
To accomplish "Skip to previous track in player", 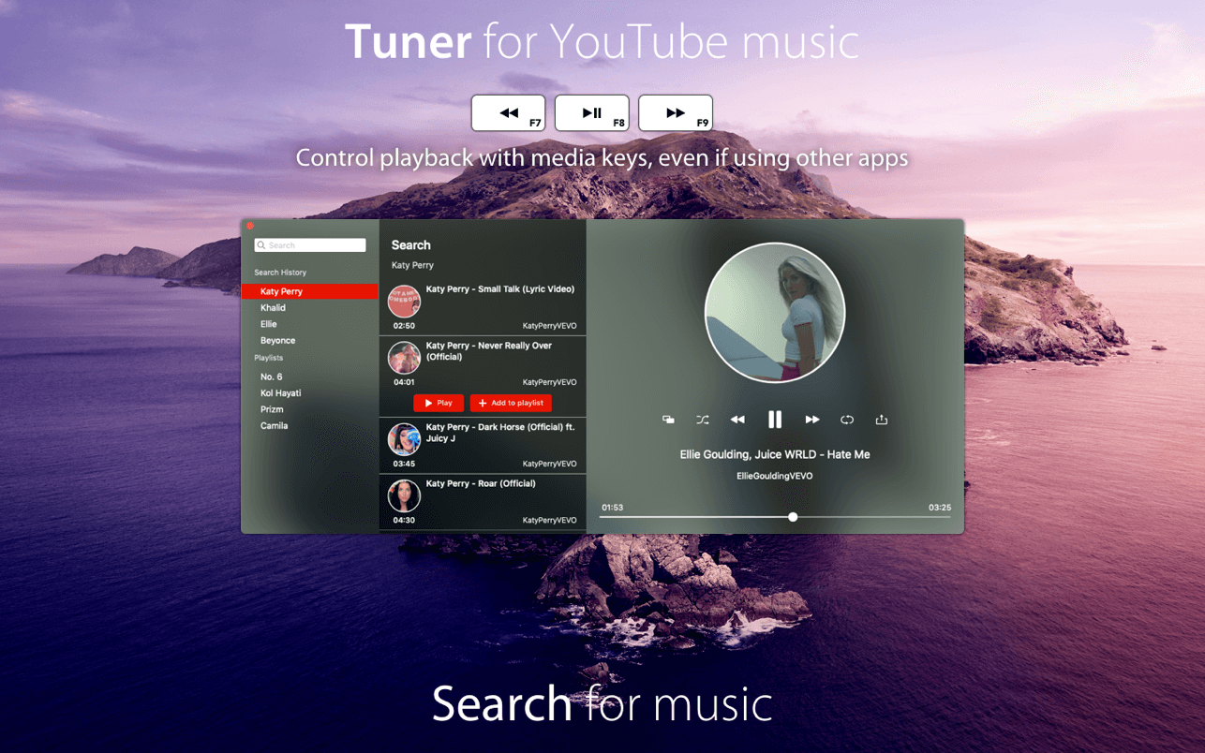I will pyautogui.click(x=737, y=420).
